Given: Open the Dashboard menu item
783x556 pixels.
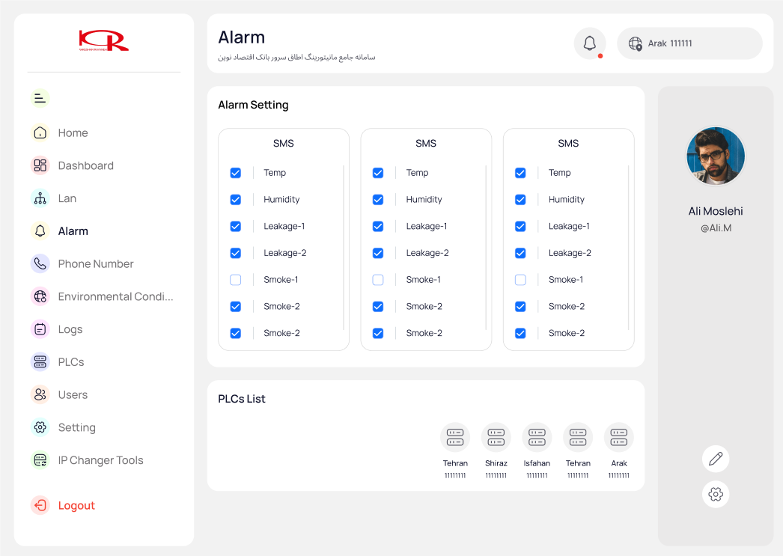Looking at the screenshot, I should pyautogui.click(x=85, y=165).
